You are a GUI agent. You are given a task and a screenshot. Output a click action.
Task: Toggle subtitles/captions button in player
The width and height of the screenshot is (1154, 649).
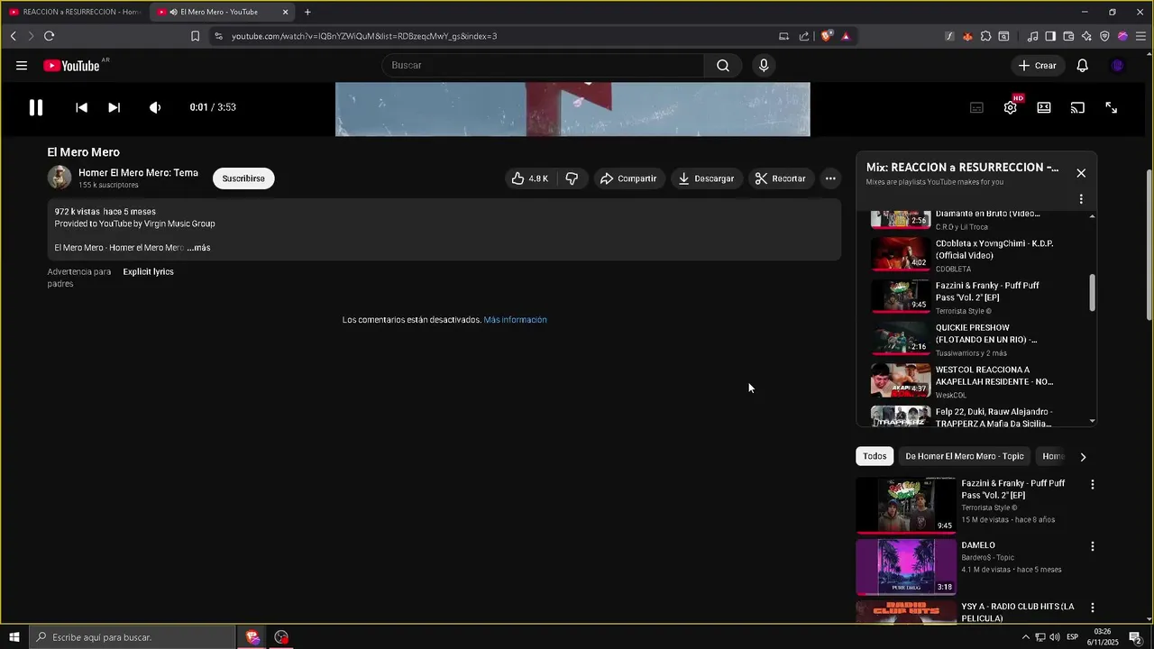976,107
